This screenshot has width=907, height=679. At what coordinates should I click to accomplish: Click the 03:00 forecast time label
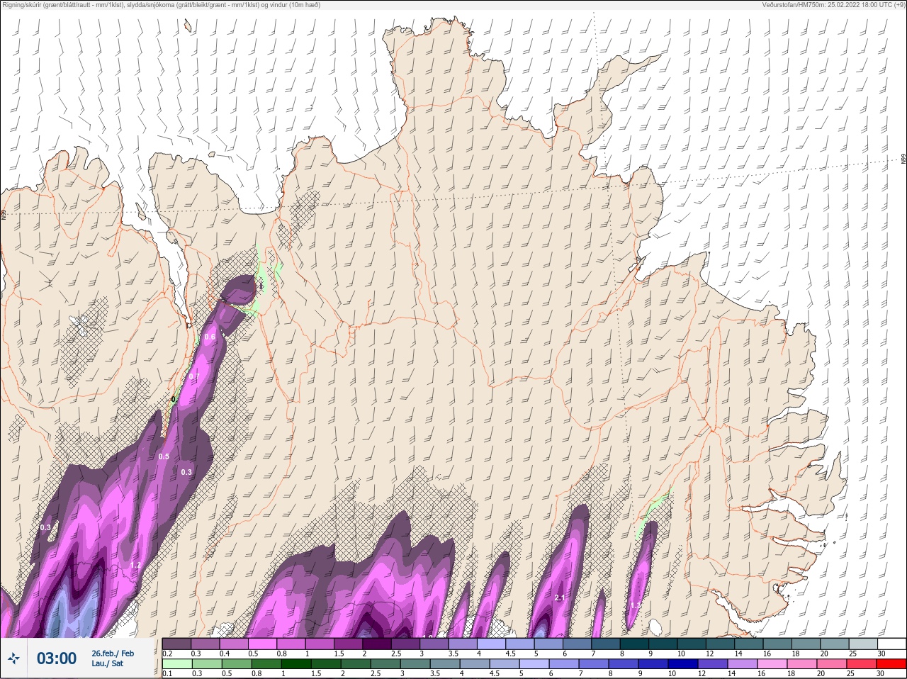click(x=57, y=658)
